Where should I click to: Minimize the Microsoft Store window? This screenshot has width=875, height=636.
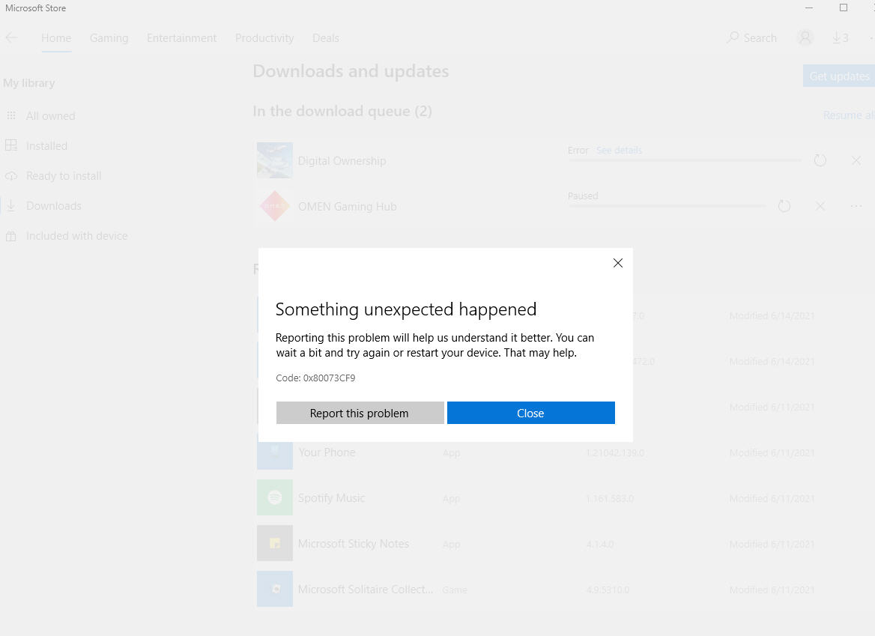(809, 7)
